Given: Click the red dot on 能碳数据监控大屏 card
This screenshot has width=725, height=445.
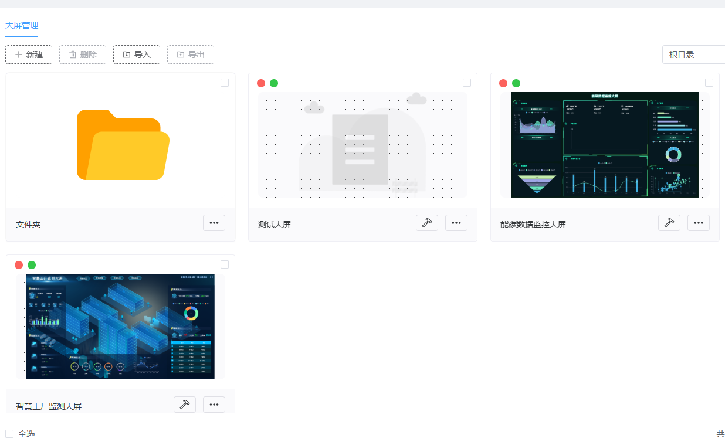Looking at the screenshot, I should click(x=503, y=83).
